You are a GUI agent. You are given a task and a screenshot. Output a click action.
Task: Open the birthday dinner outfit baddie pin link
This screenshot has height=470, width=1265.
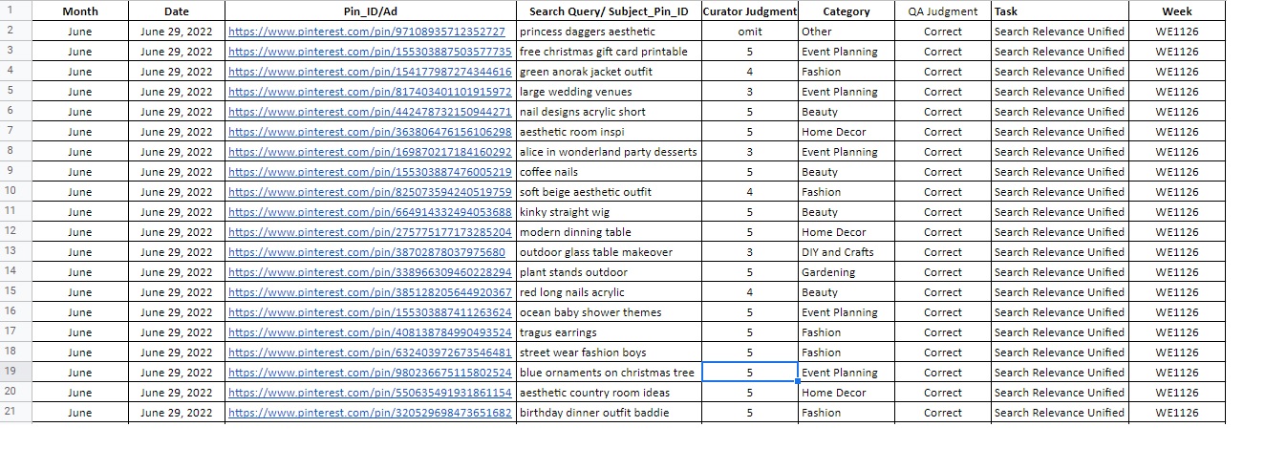[x=370, y=413]
